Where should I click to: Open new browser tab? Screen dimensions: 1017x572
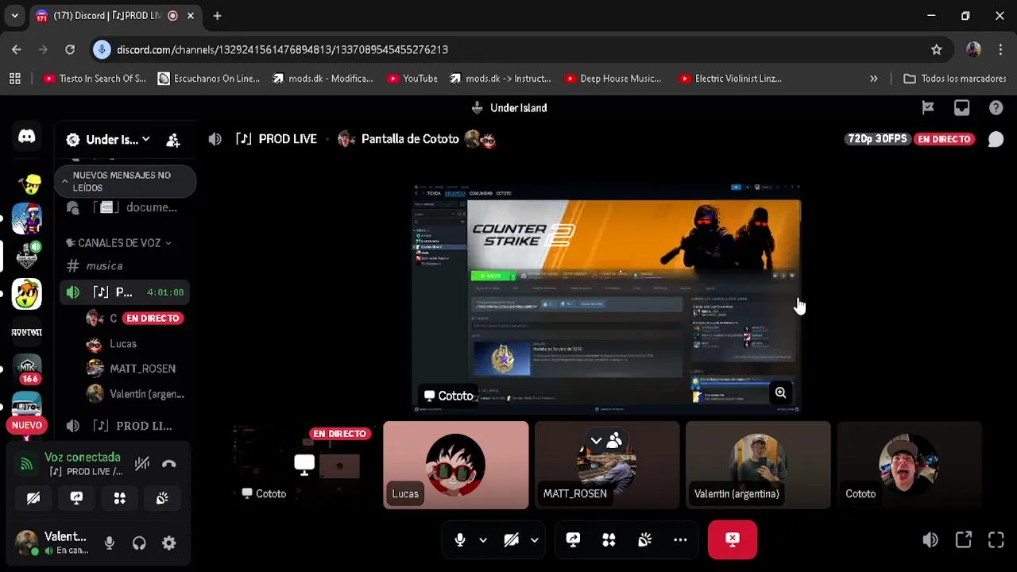[x=217, y=16]
